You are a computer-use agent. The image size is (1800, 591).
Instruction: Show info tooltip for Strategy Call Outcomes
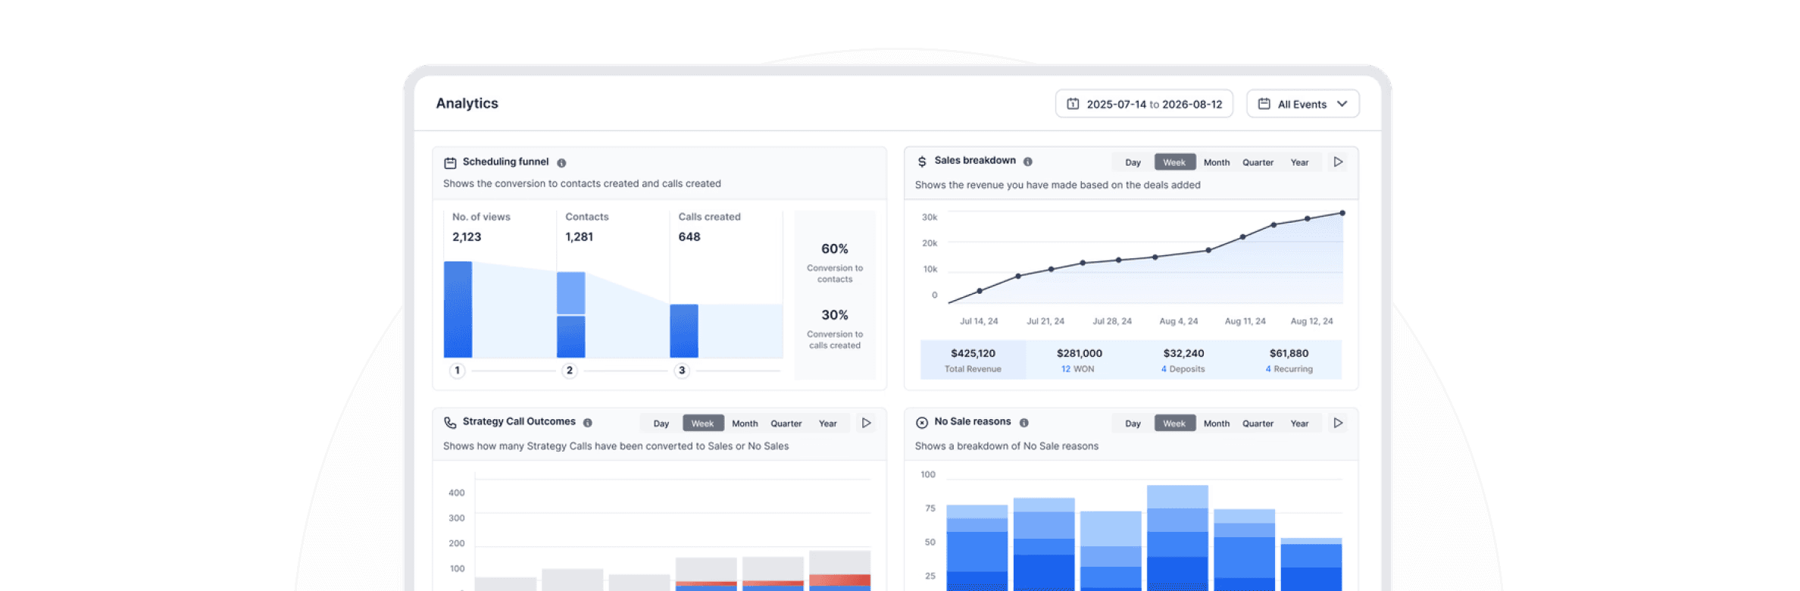588,423
